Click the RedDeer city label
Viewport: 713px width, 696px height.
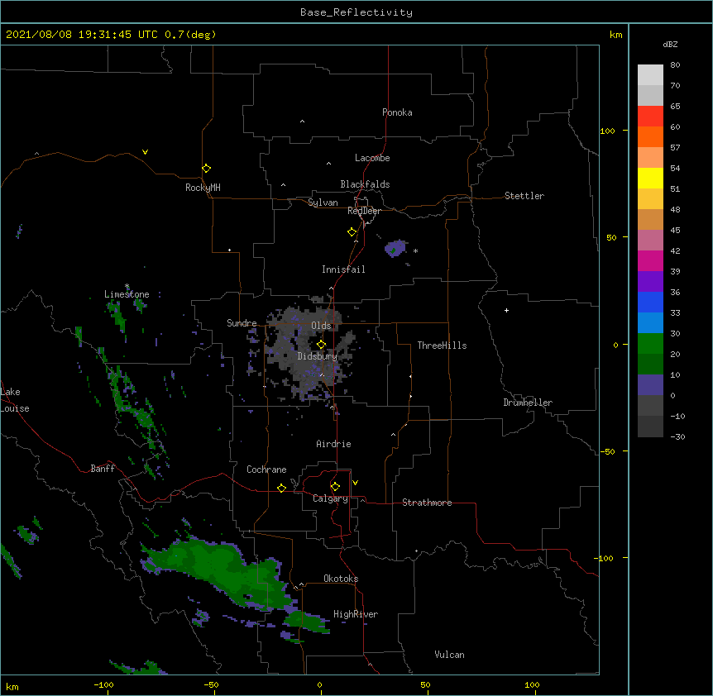(x=364, y=211)
